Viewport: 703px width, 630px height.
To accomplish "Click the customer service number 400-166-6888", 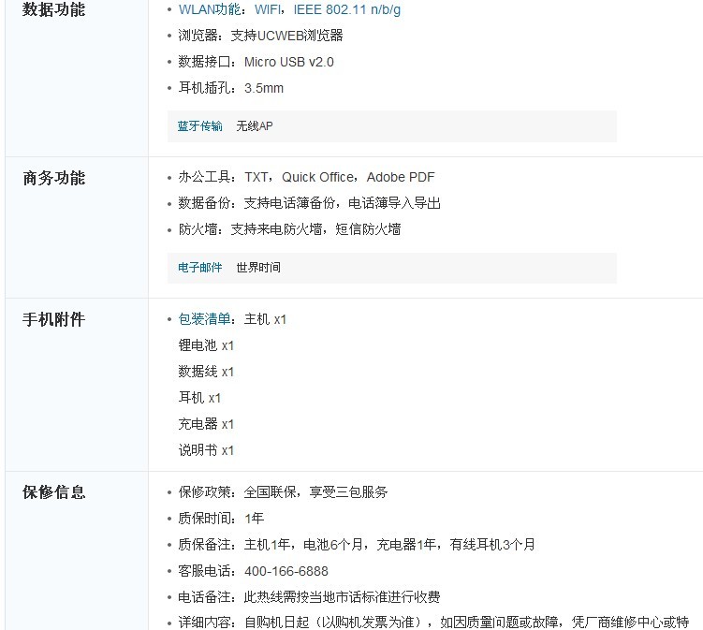I will coord(286,571).
